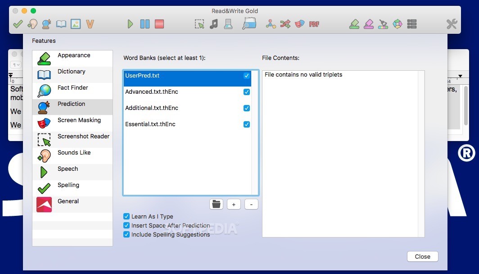Viewport: 479px width, 274px height.
Task: Click the Speech Maker music note icon
Action: click(214, 24)
